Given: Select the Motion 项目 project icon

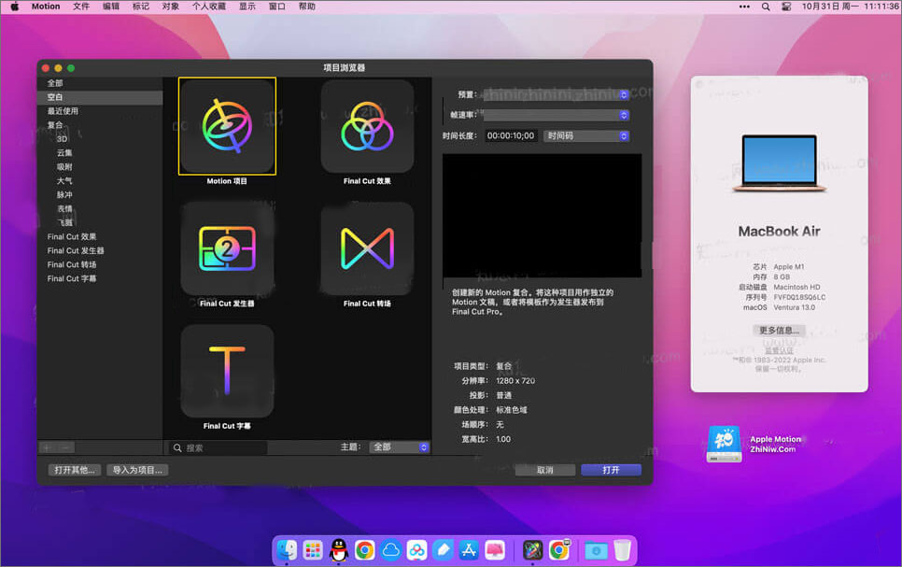Looking at the screenshot, I should click(227, 126).
